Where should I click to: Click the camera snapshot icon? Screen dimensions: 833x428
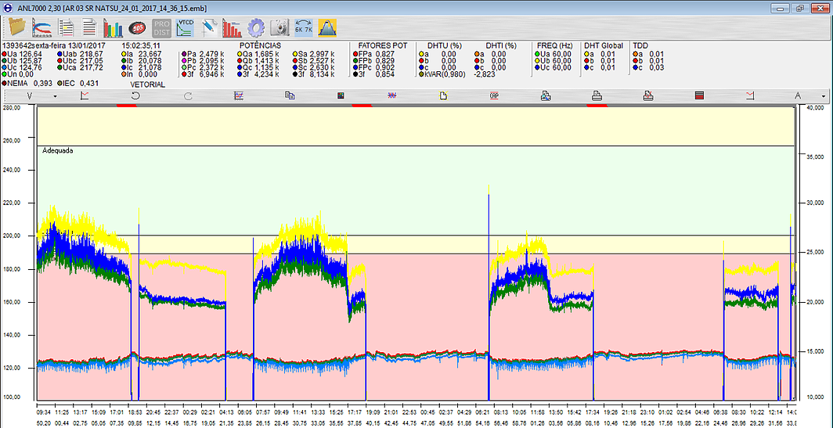(x=279, y=28)
